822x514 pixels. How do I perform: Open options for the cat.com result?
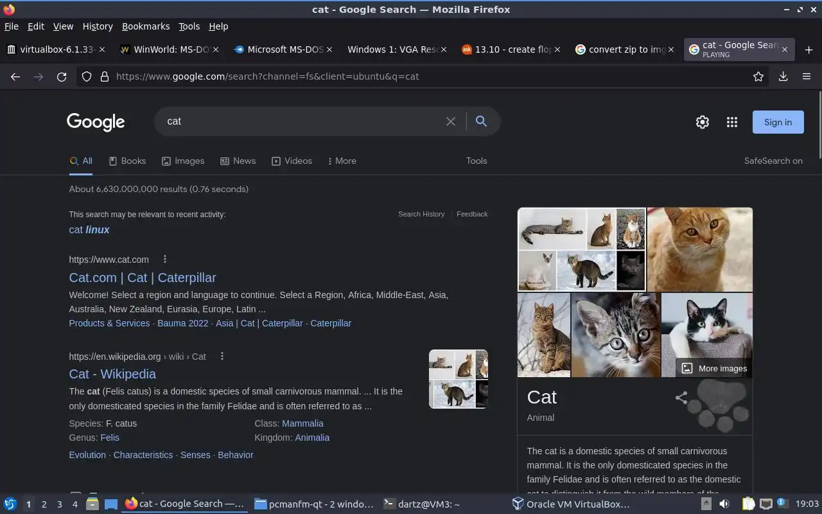pos(165,259)
